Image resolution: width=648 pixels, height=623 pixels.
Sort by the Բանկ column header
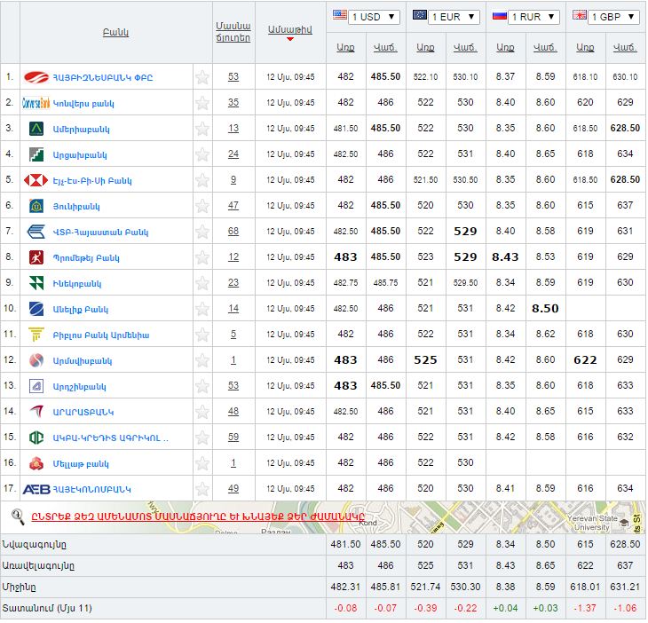(115, 33)
